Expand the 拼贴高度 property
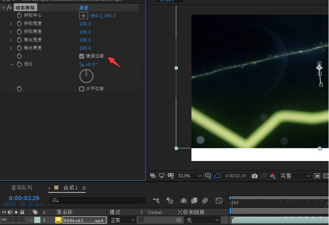The height and width of the screenshot is (225, 329). click(11, 32)
